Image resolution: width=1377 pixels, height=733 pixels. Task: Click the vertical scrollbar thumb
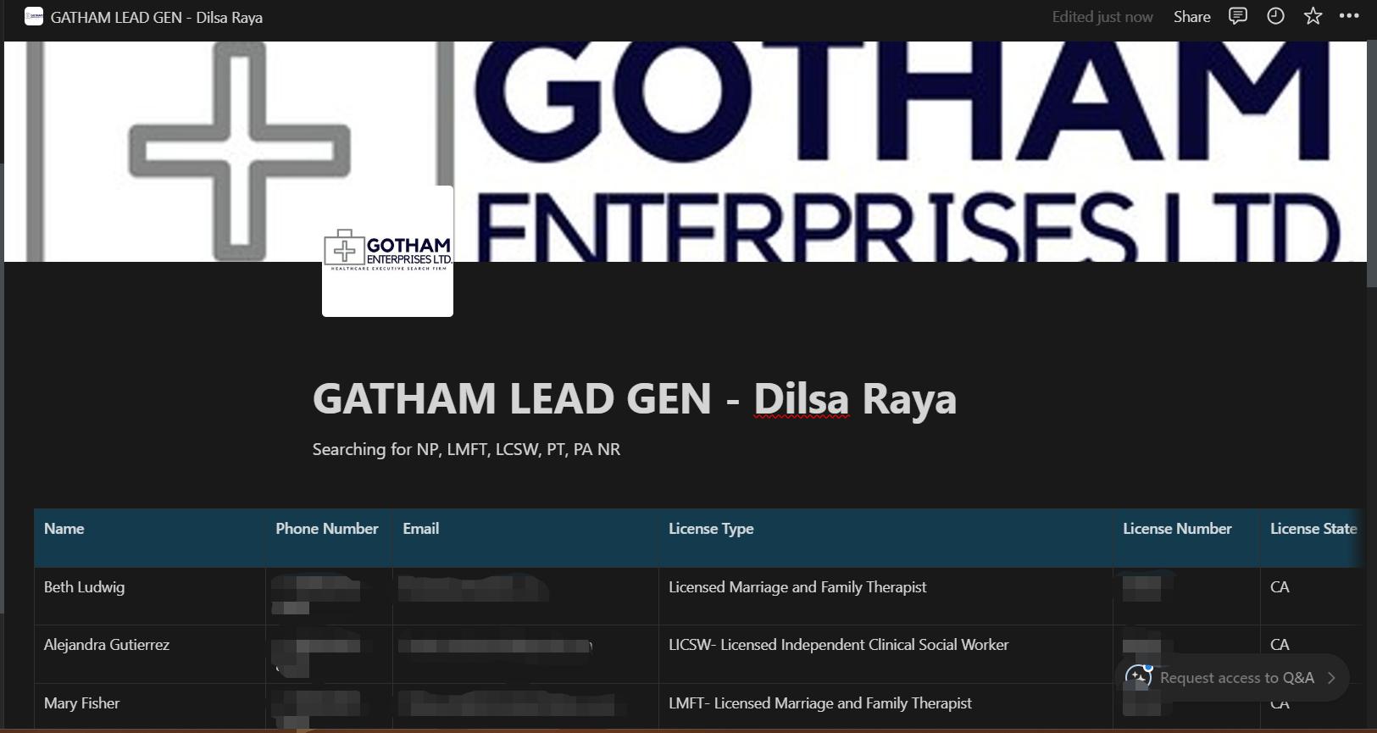click(x=1371, y=164)
